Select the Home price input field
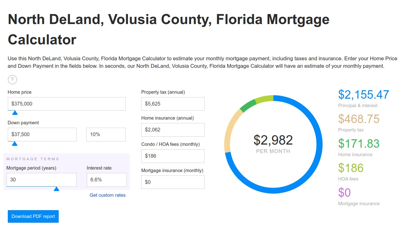Screen dimensions: 405x227 coord(67,104)
